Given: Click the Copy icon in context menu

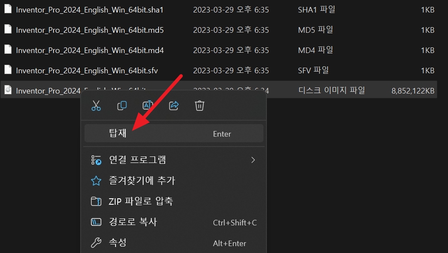Looking at the screenshot, I should [122, 106].
